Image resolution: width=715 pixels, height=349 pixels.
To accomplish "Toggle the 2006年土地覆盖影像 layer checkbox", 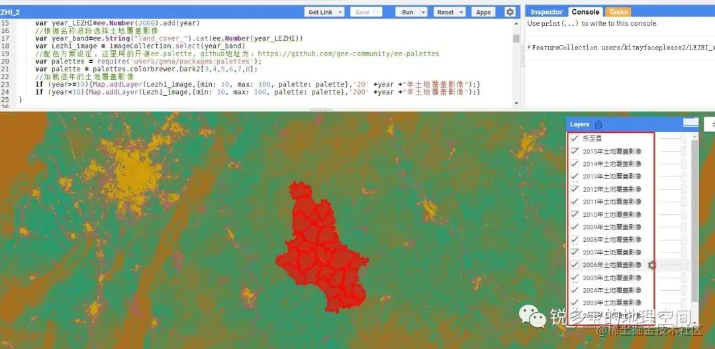I will [x=575, y=265].
